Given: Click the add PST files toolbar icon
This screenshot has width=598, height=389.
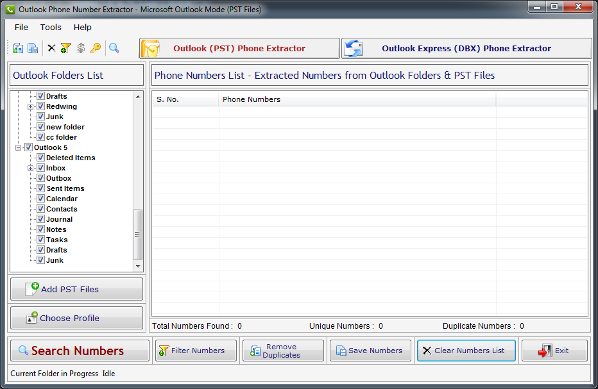Looking at the screenshot, I should [x=17, y=48].
